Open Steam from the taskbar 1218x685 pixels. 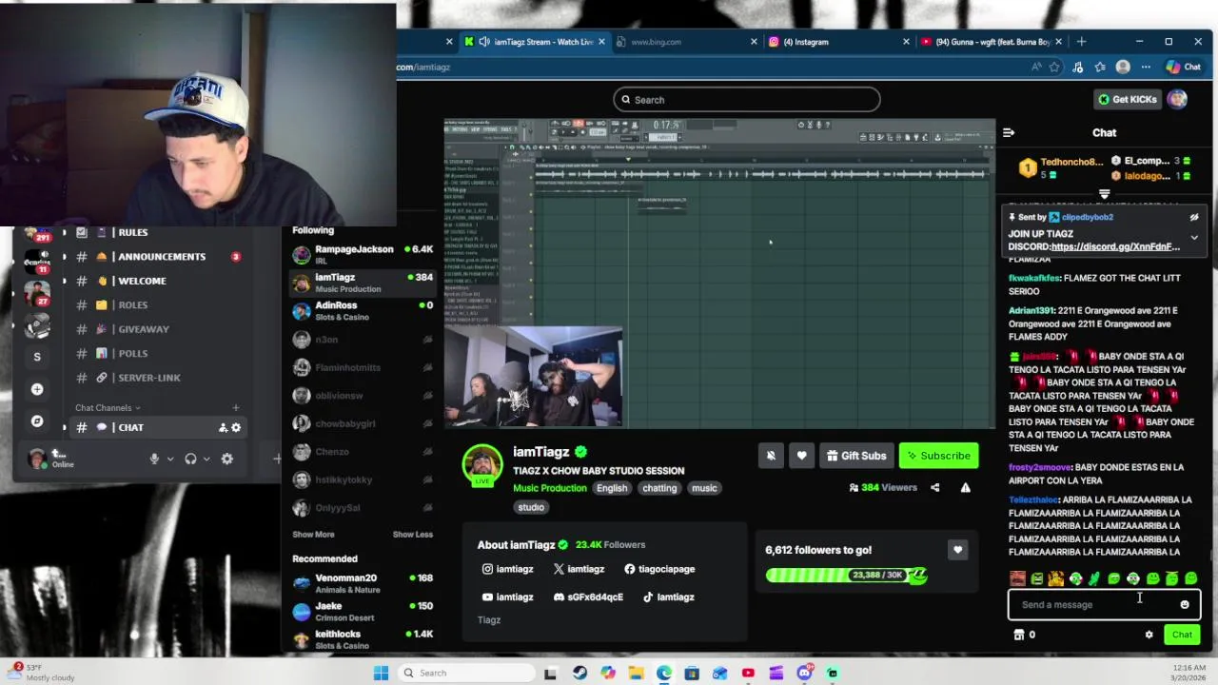580,673
